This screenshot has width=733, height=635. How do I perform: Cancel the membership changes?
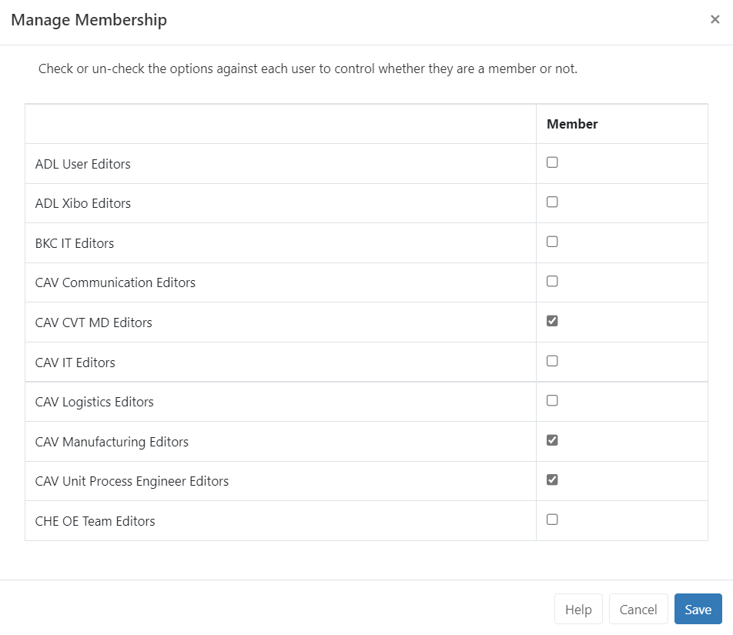[638, 609]
